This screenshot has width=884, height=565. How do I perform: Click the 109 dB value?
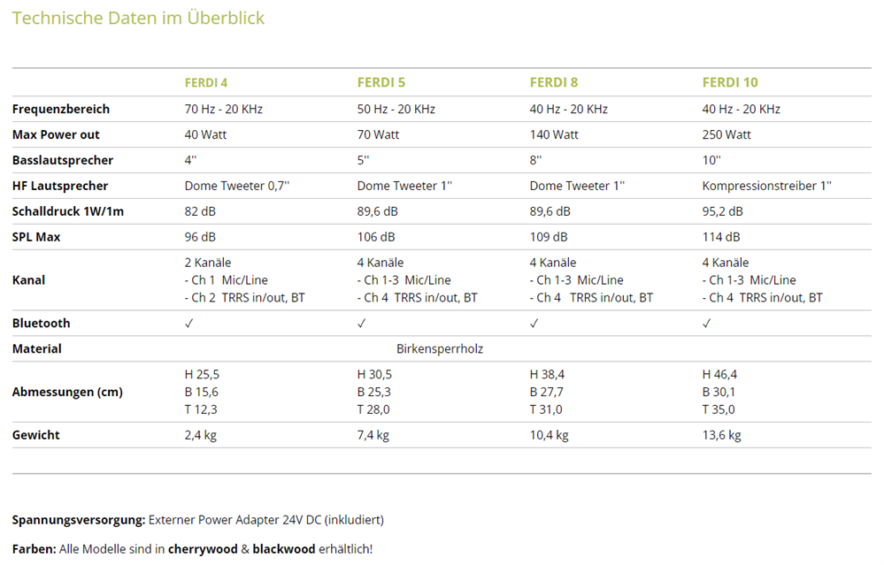click(x=549, y=237)
